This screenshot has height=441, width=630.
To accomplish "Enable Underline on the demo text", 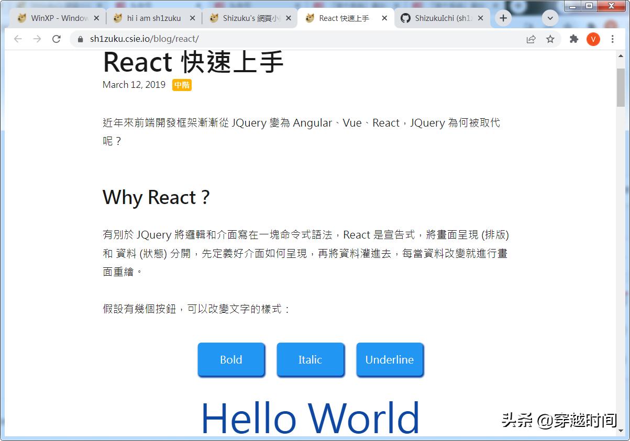I will pos(390,359).
